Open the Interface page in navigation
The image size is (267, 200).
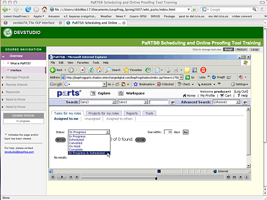[x=16, y=70]
